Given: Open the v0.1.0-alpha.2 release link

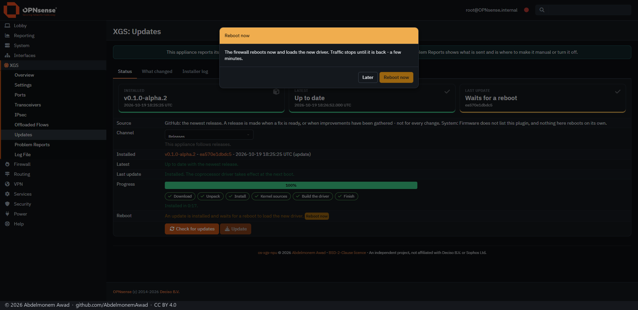Looking at the screenshot, I should pos(180,154).
